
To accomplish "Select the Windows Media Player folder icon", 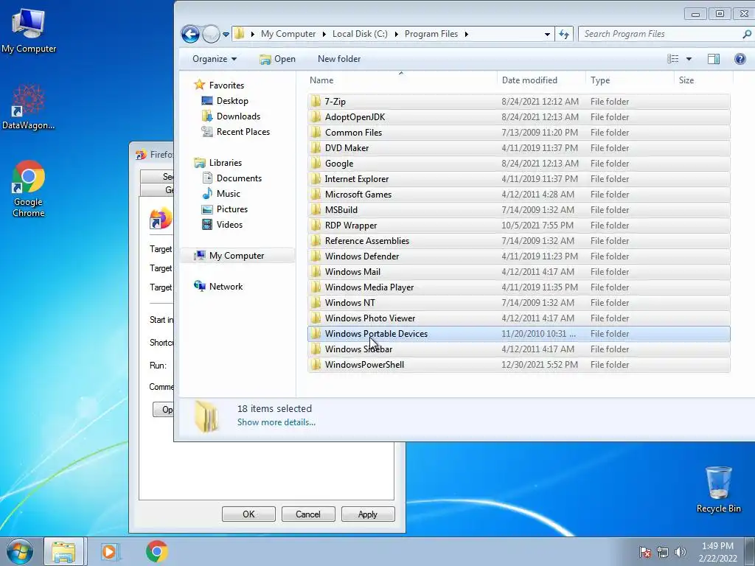I will pos(316,287).
